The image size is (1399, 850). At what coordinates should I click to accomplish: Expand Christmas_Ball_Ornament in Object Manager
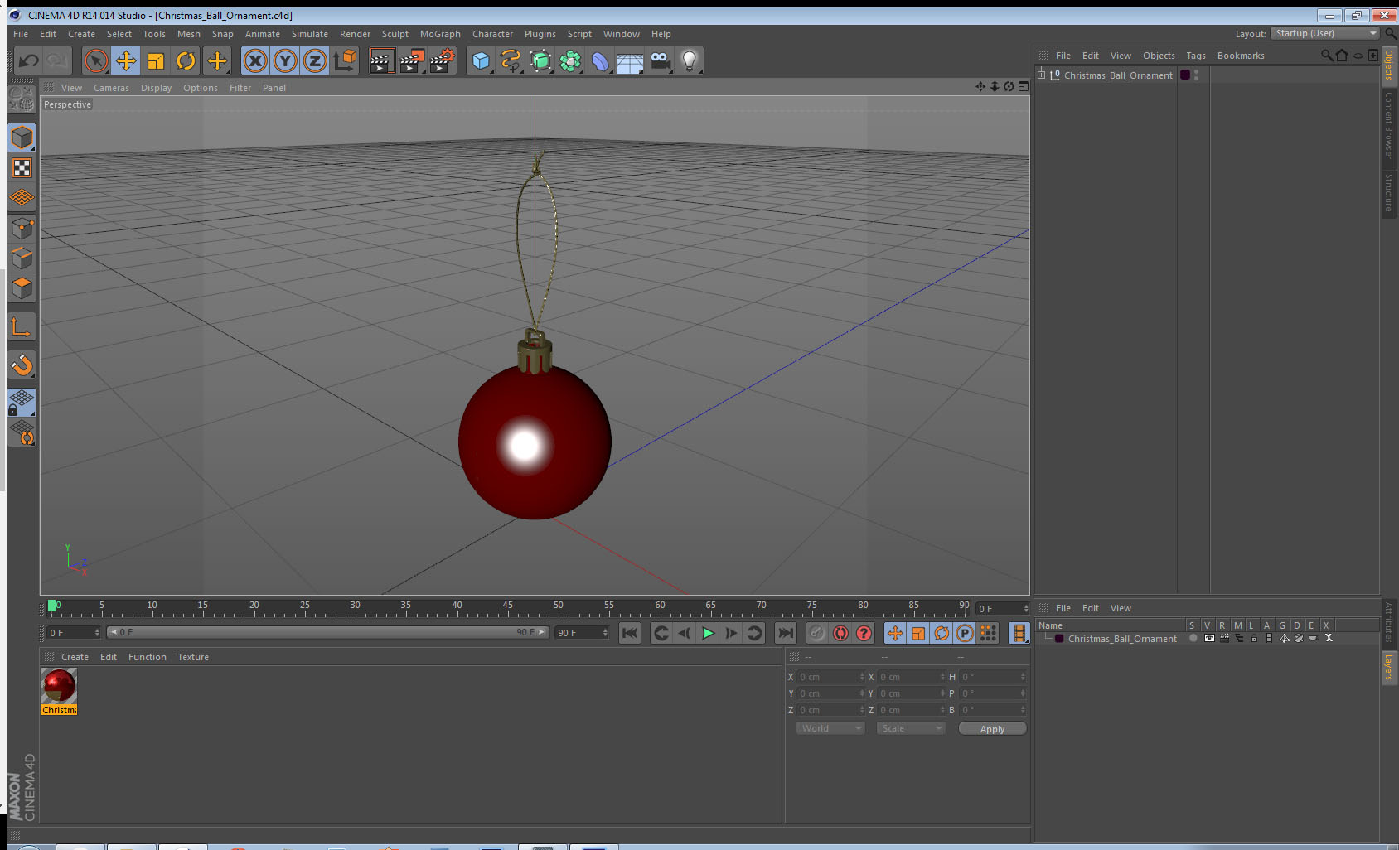point(1042,75)
